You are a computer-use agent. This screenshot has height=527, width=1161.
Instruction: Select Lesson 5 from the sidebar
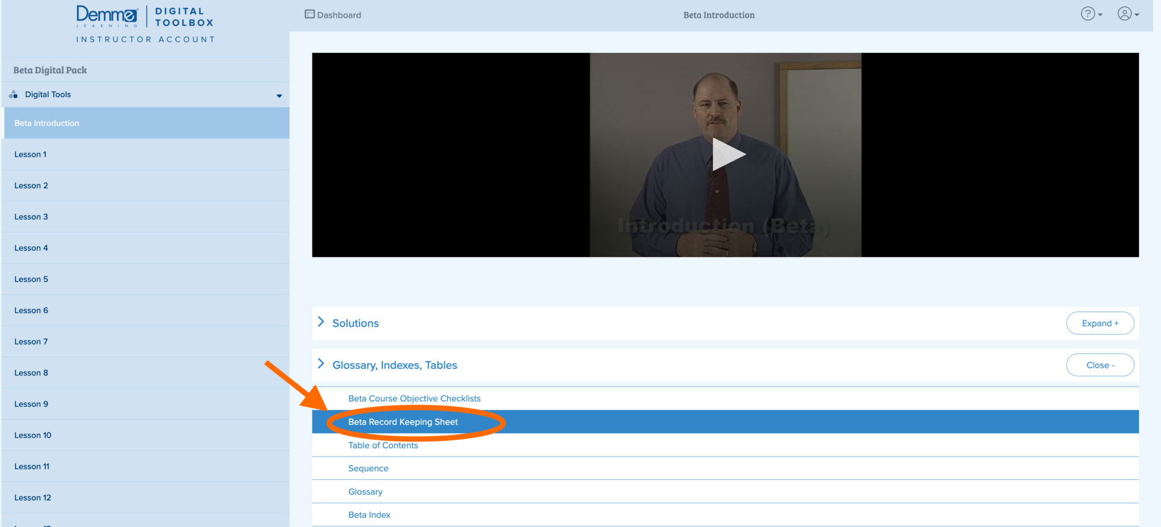pos(31,279)
